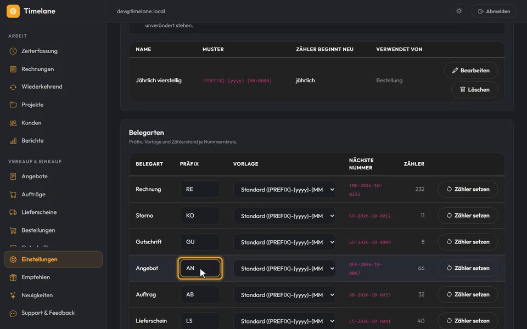Open Zeiterfassung from the sidebar
Viewport: 527px width, 329px height.
click(x=53, y=51)
